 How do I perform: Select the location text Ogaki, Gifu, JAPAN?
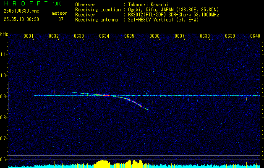150,10
